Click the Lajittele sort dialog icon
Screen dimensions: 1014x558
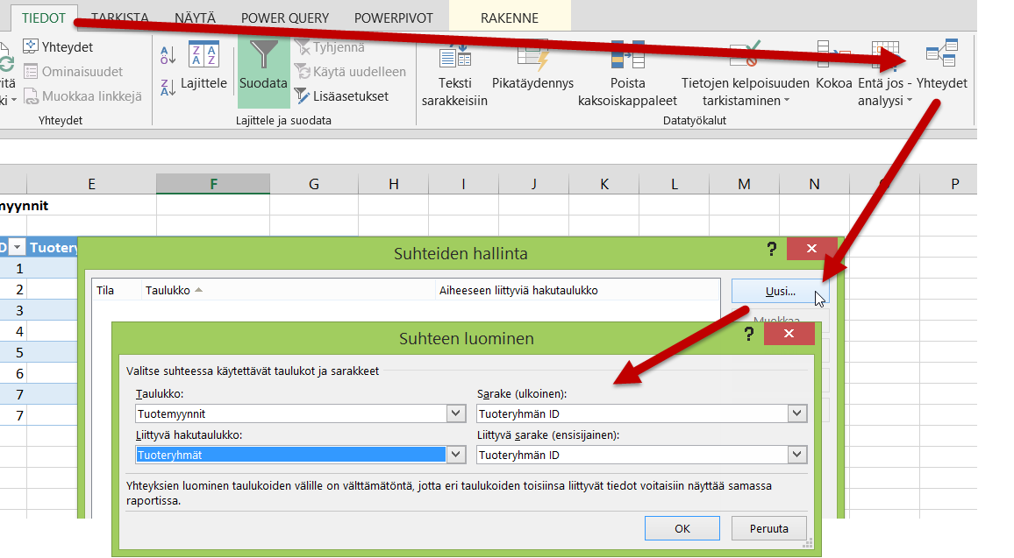204,57
